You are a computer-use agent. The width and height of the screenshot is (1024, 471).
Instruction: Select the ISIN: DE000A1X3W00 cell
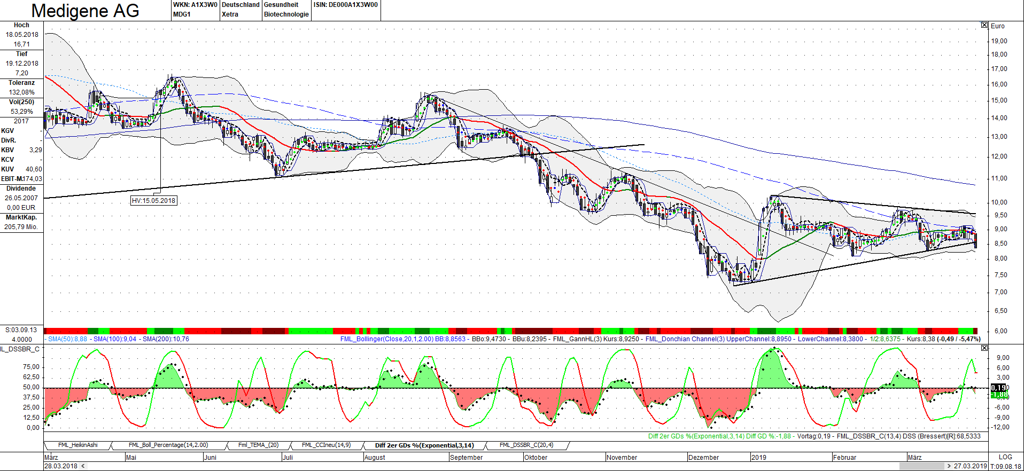click(346, 5)
